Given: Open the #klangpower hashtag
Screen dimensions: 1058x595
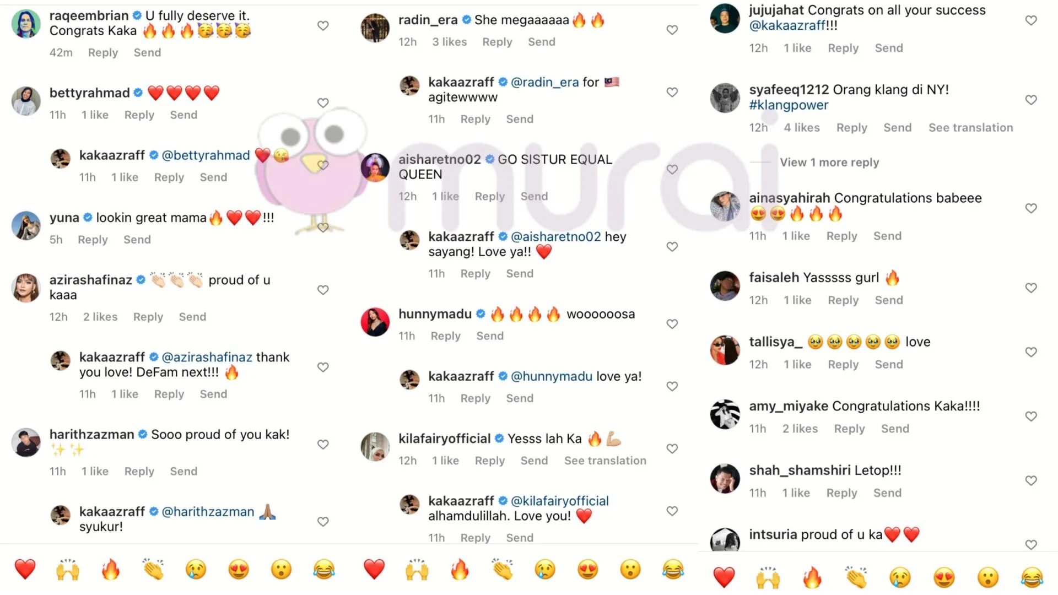Looking at the screenshot, I should tap(789, 105).
